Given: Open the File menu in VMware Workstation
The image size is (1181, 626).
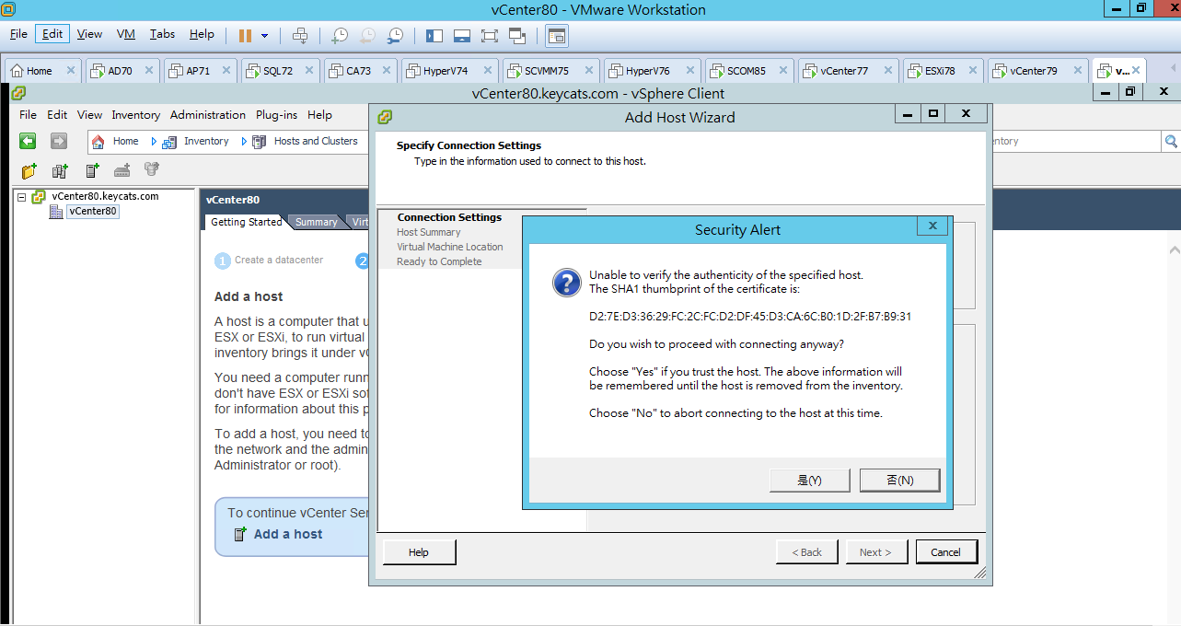Looking at the screenshot, I should (18, 34).
